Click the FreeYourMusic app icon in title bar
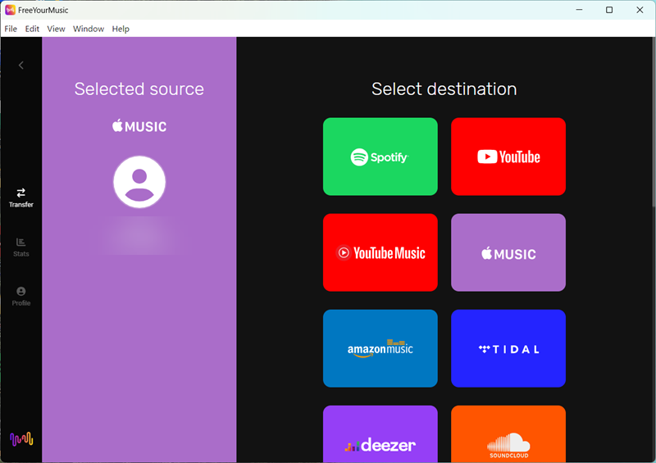Image resolution: width=656 pixels, height=463 pixels. 10,10
